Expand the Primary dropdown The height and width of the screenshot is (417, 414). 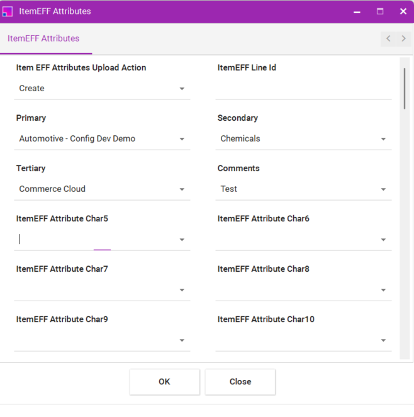point(182,139)
